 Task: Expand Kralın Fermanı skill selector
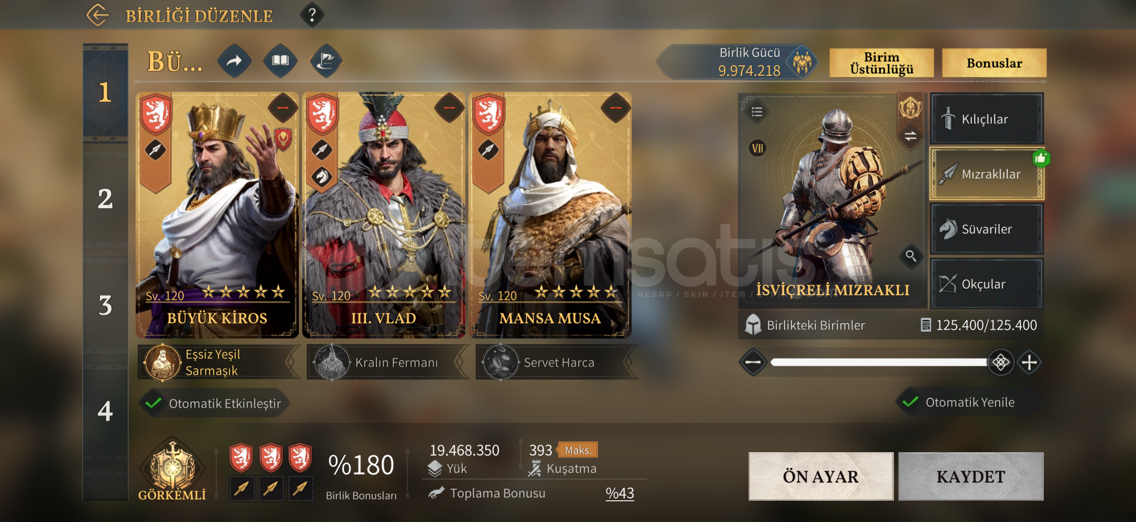pyautogui.click(x=460, y=362)
